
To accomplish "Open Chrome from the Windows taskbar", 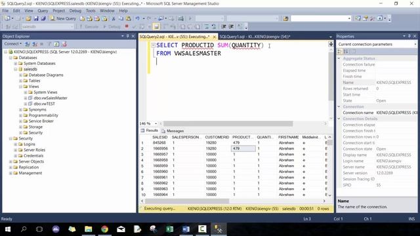I will click(105, 229).
